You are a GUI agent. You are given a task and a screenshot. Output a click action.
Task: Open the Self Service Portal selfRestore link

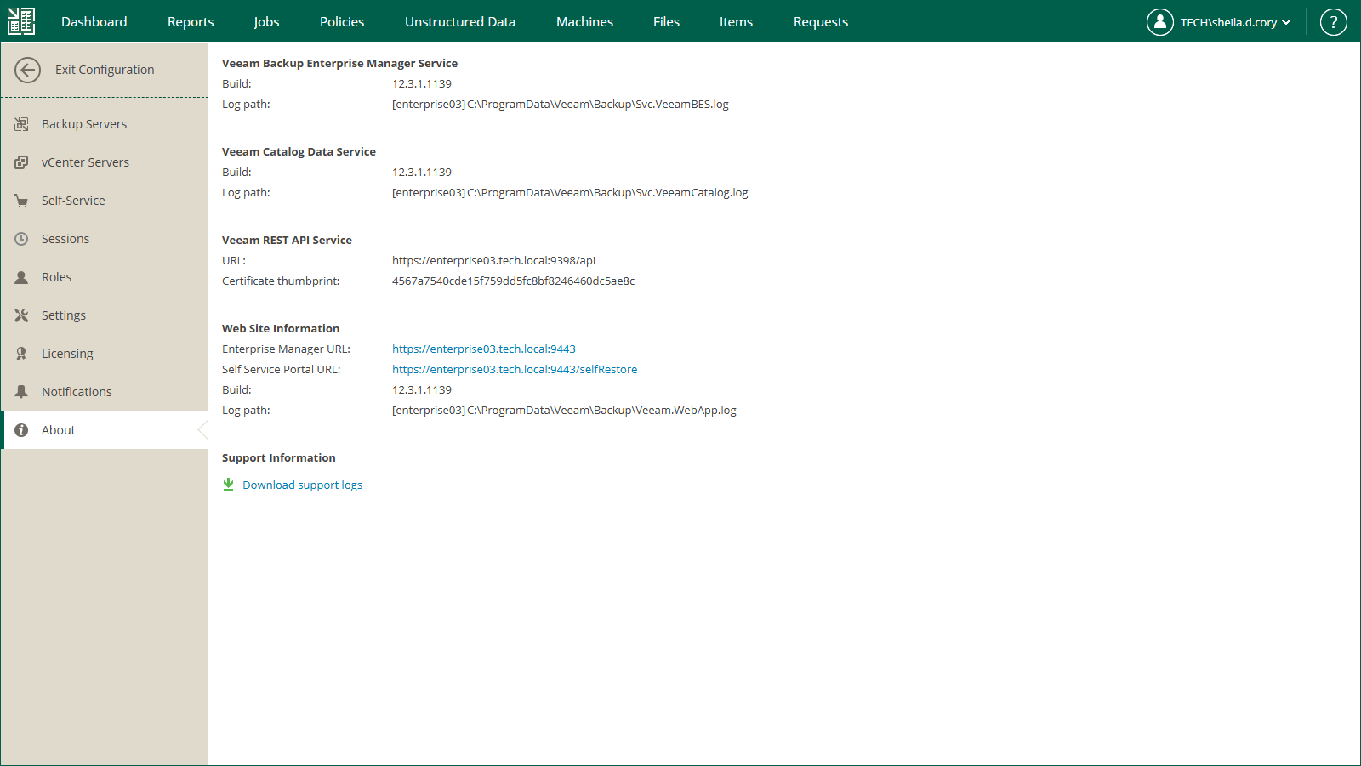515,370
